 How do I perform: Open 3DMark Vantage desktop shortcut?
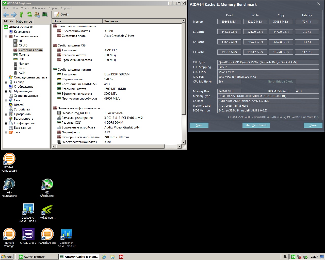(x=9, y=238)
